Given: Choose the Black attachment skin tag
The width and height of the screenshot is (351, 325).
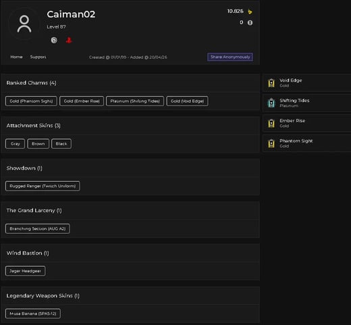Looking at the screenshot, I should pyautogui.click(x=61, y=144).
